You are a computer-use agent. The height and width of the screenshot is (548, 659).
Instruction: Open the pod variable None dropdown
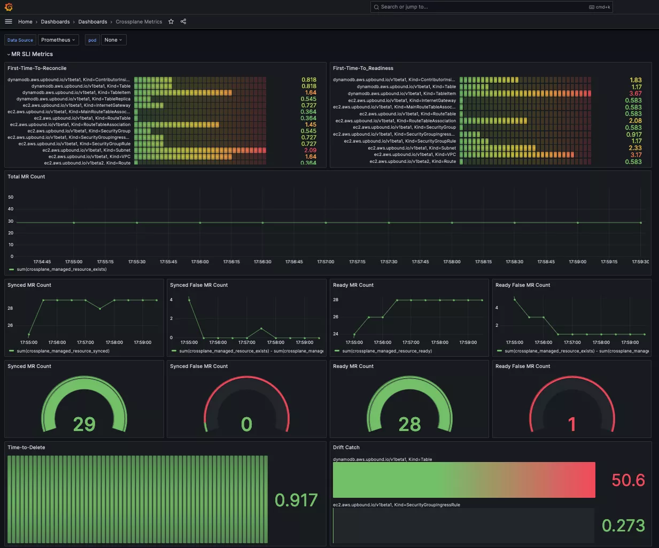pos(113,40)
